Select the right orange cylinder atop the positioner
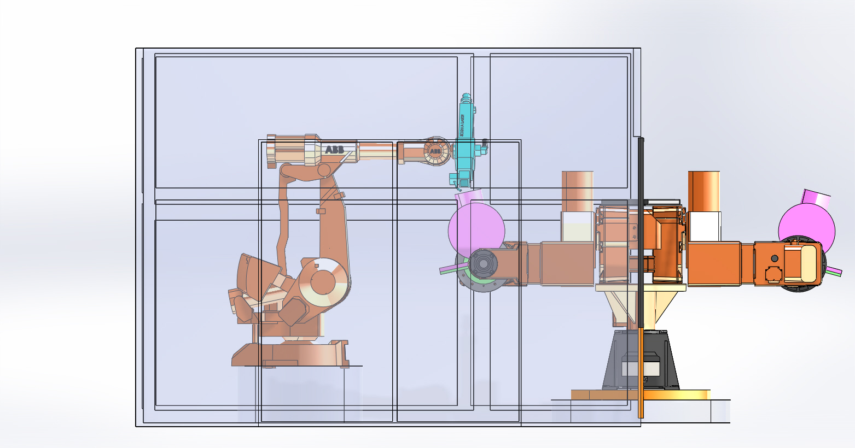 point(703,191)
